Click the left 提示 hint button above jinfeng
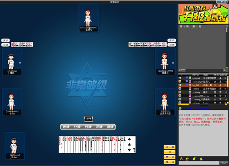The image size is (229, 166). click(x=5, y=41)
